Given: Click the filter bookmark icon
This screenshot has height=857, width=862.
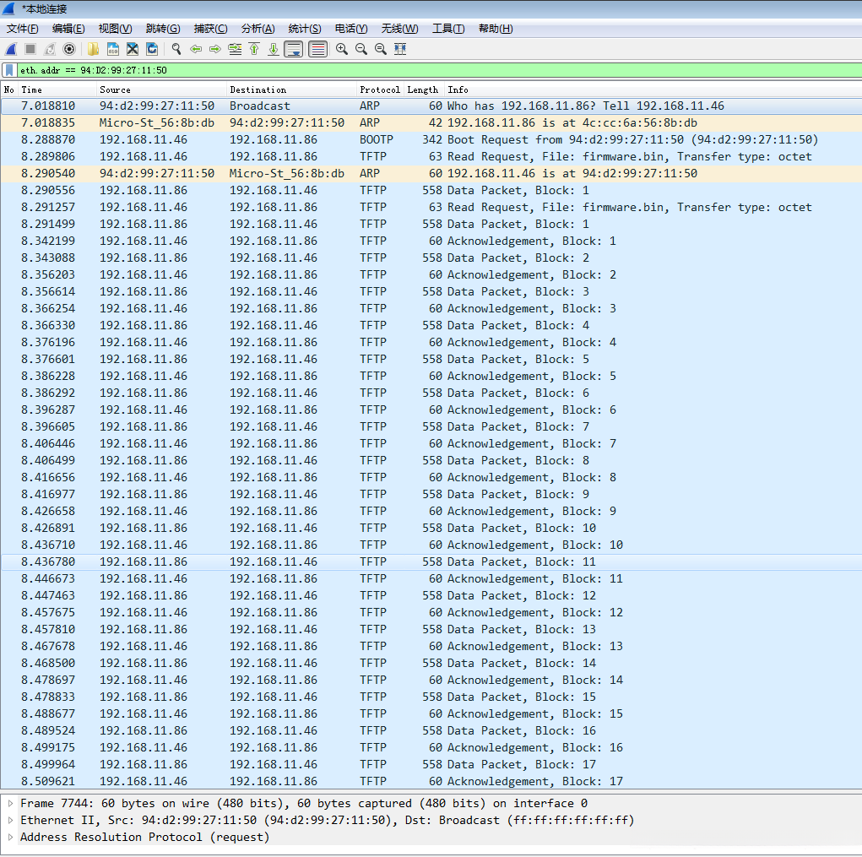Looking at the screenshot, I should pyautogui.click(x=9, y=70).
